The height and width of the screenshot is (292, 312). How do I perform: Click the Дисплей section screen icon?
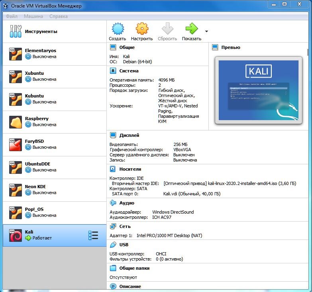click(113, 135)
